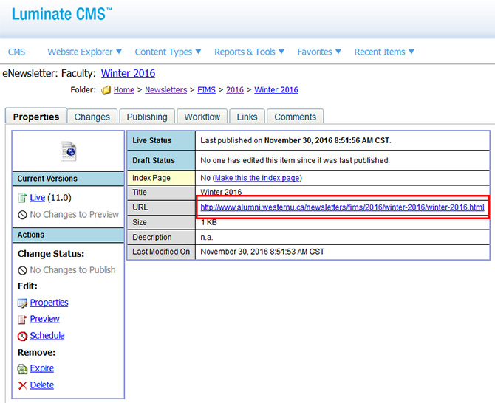Show the Recent Items dropdown

tap(384, 52)
